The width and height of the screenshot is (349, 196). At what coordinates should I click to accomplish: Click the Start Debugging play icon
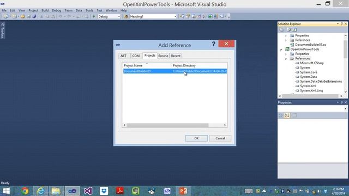[x=94, y=16]
